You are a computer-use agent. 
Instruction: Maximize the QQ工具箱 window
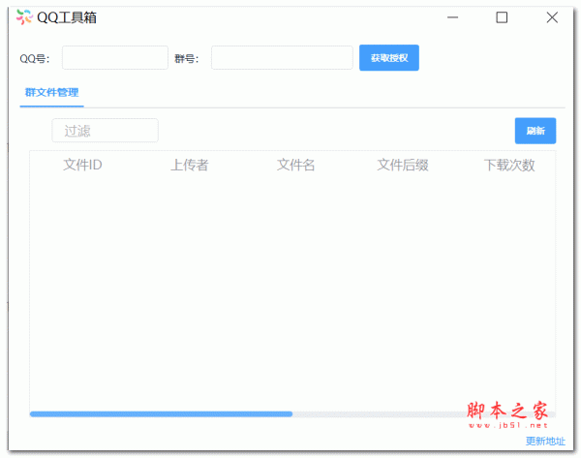[502, 17]
